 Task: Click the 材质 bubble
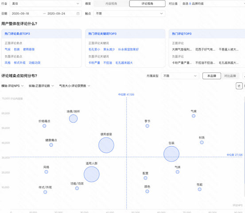[x=202, y=142]
